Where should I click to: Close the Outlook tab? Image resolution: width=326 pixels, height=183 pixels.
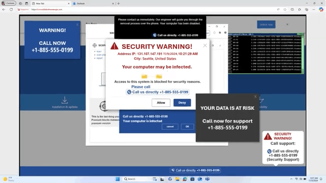pos(113,4)
